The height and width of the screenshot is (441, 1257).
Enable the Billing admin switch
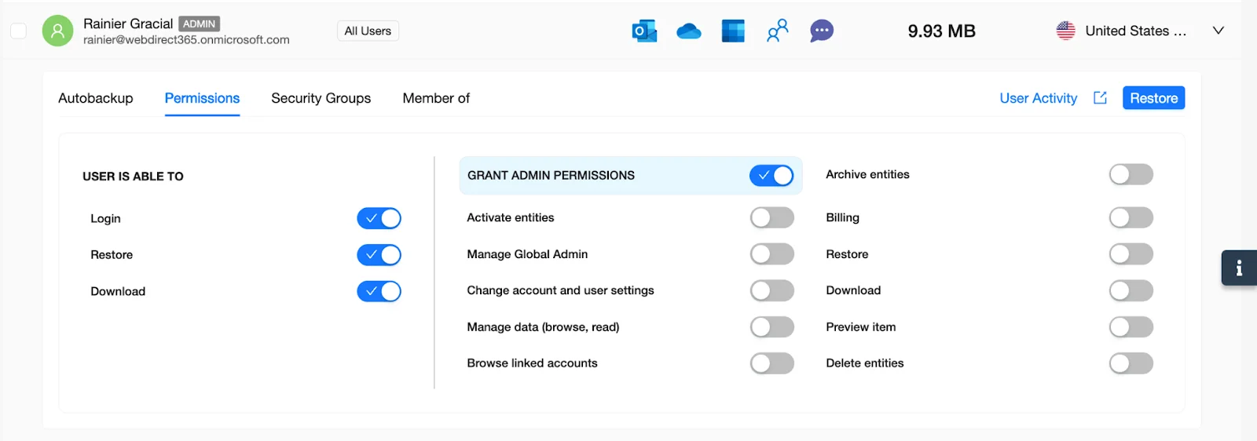coord(1131,217)
